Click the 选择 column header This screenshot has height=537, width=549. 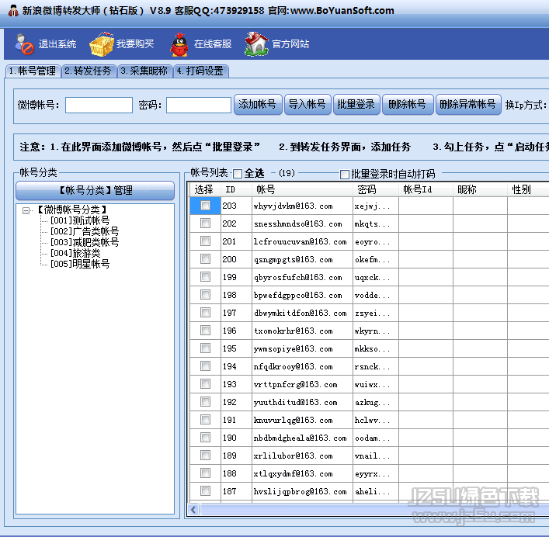click(205, 189)
